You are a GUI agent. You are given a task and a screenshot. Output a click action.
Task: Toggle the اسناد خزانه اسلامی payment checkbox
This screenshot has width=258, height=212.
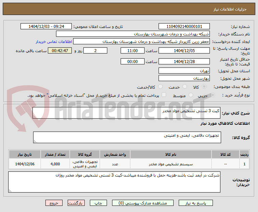coord(164,95)
